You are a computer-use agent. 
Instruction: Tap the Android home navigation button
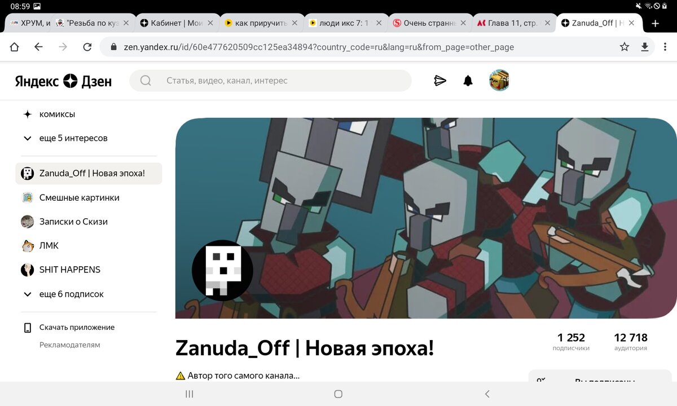338,394
